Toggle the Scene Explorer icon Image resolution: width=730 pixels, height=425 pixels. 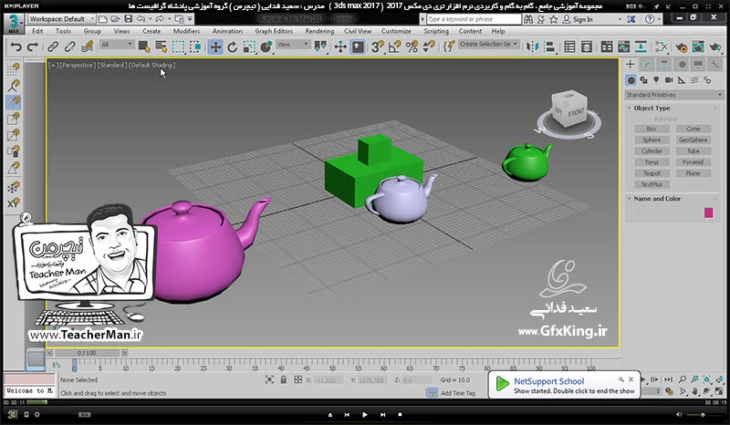(569, 47)
